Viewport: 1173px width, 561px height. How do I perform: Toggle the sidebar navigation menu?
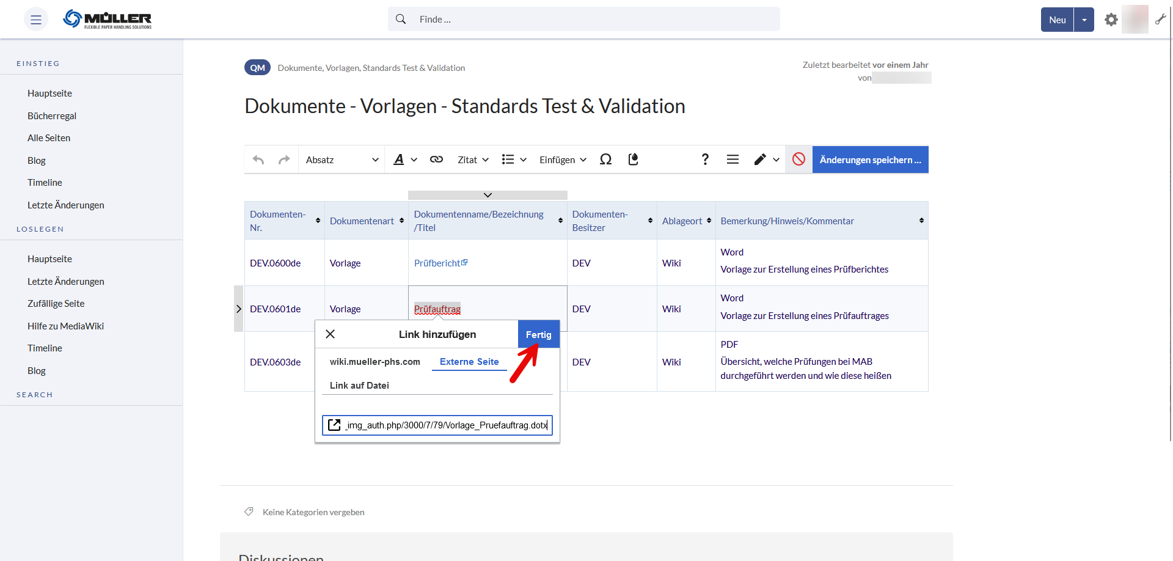(36, 20)
